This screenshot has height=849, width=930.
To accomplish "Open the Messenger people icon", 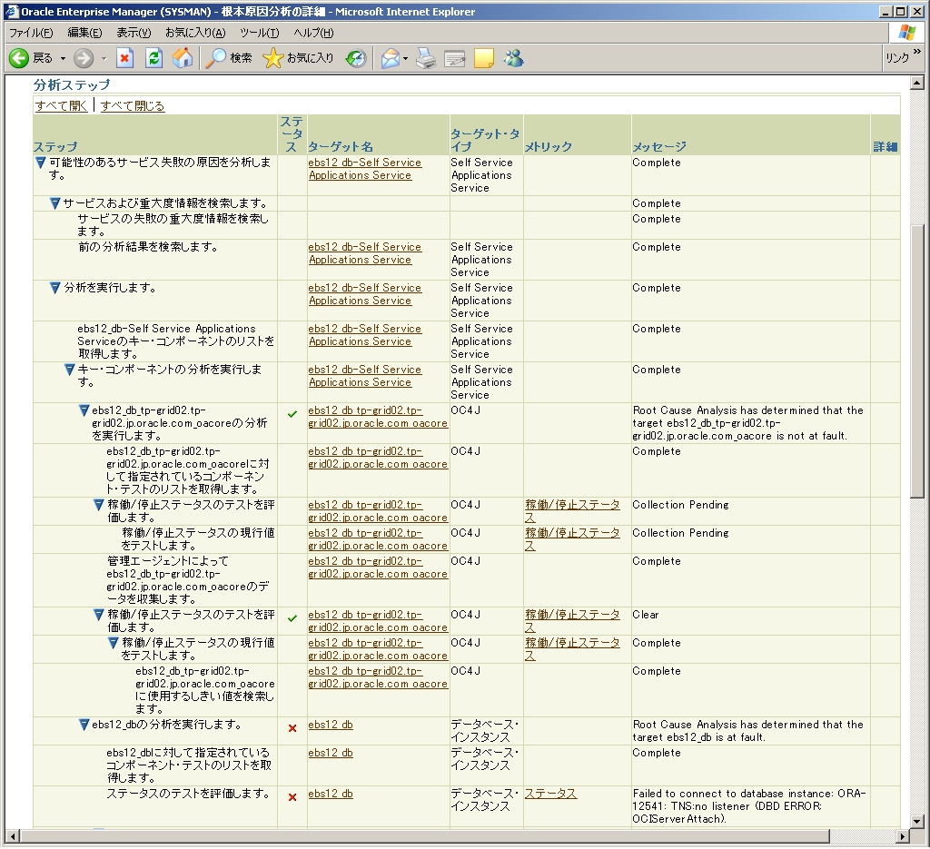I will point(514,58).
